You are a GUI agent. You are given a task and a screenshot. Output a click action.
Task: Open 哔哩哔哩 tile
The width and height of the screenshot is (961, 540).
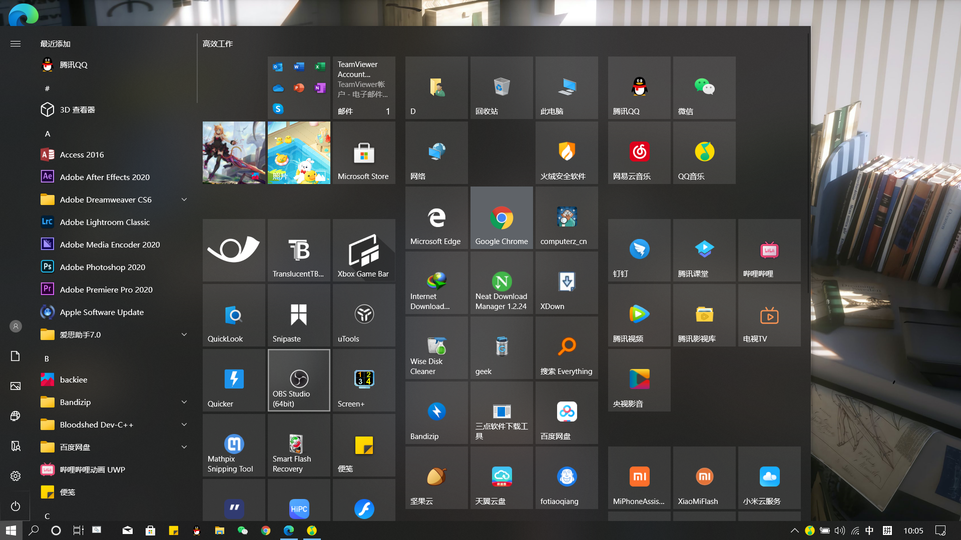click(769, 250)
